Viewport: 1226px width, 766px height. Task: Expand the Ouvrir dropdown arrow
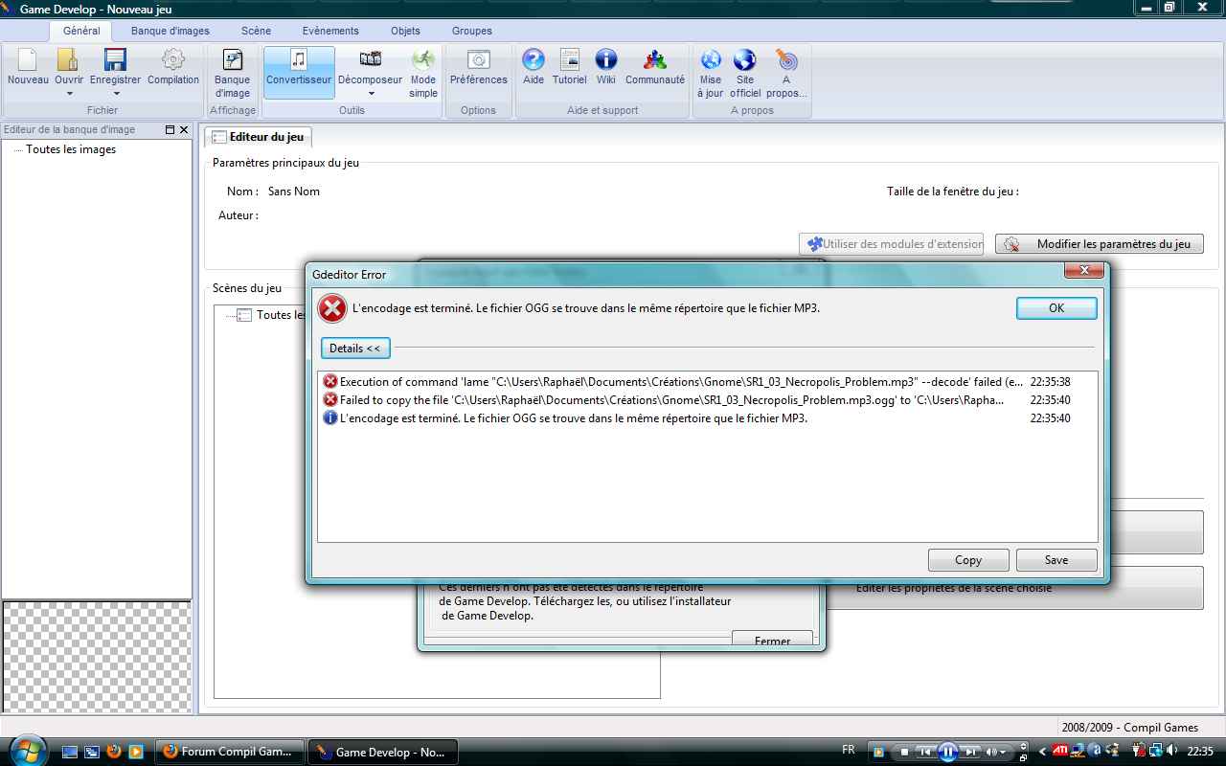click(69, 94)
